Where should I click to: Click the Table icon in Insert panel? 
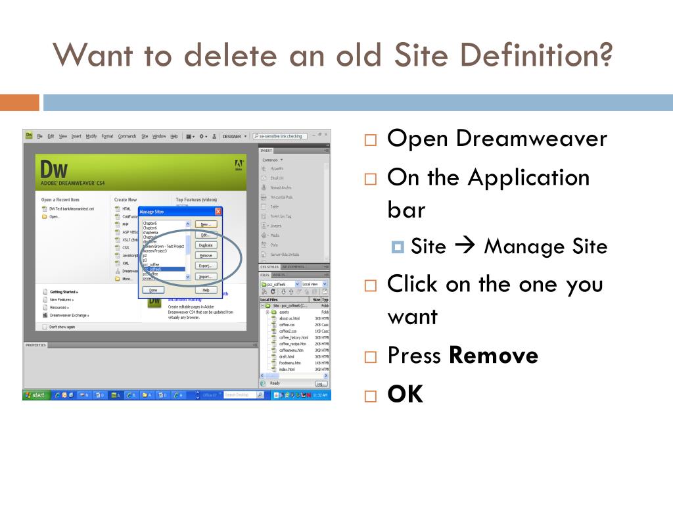click(264, 206)
